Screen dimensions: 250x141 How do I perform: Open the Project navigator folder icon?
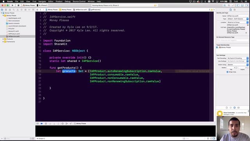[x=2, y=10]
